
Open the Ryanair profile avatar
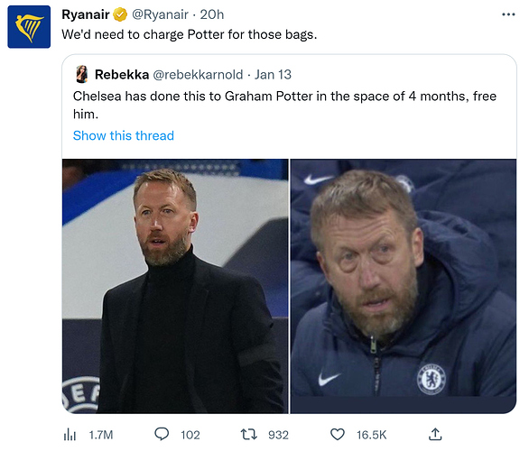pos(29,27)
